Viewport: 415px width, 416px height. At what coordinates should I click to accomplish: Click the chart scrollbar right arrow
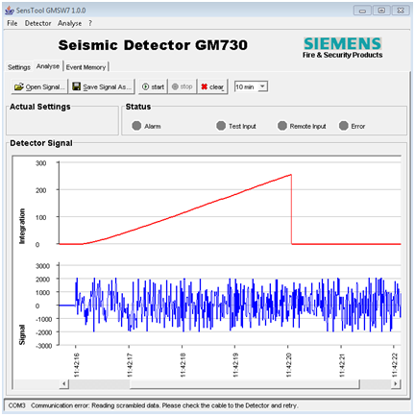[x=396, y=383]
